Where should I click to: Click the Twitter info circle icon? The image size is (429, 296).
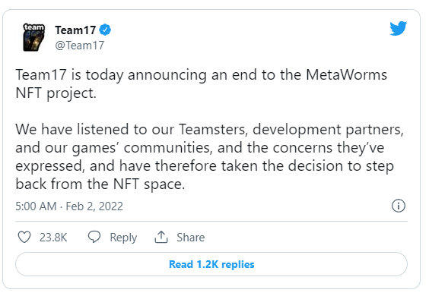click(399, 206)
